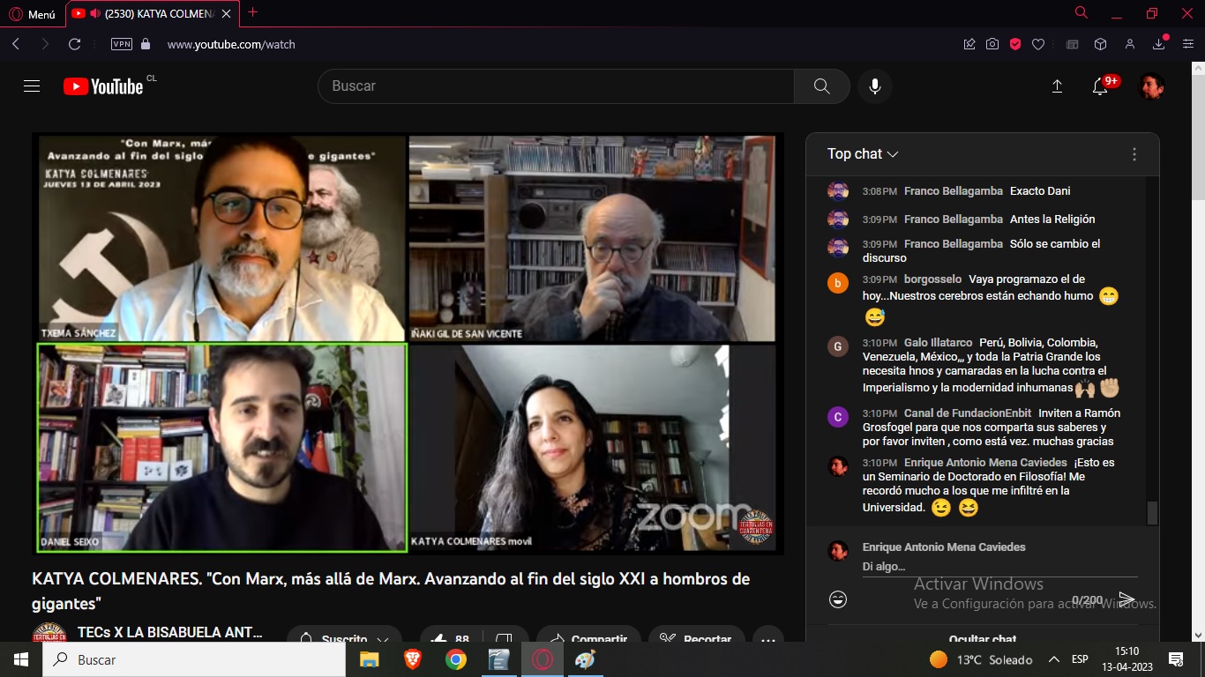Take a snapshot with the camera icon

coord(992,44)
